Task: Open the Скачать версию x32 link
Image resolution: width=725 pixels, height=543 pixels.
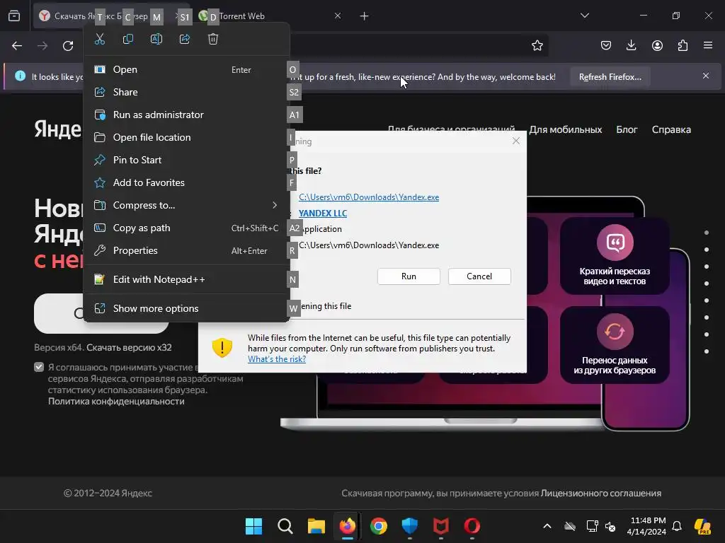Action: 129,347
